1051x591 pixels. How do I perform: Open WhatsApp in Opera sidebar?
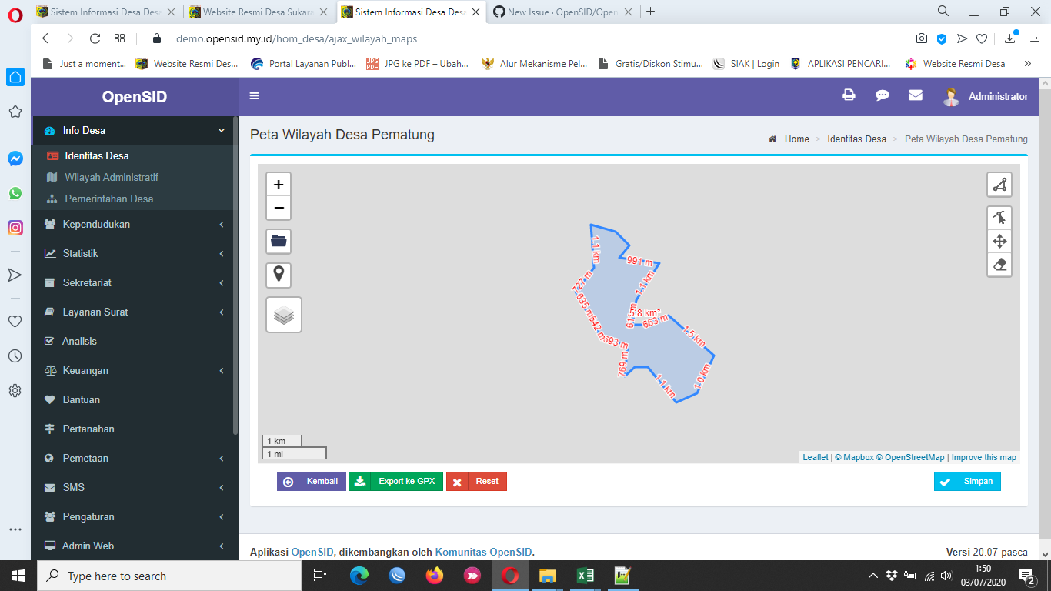(15, 193)
